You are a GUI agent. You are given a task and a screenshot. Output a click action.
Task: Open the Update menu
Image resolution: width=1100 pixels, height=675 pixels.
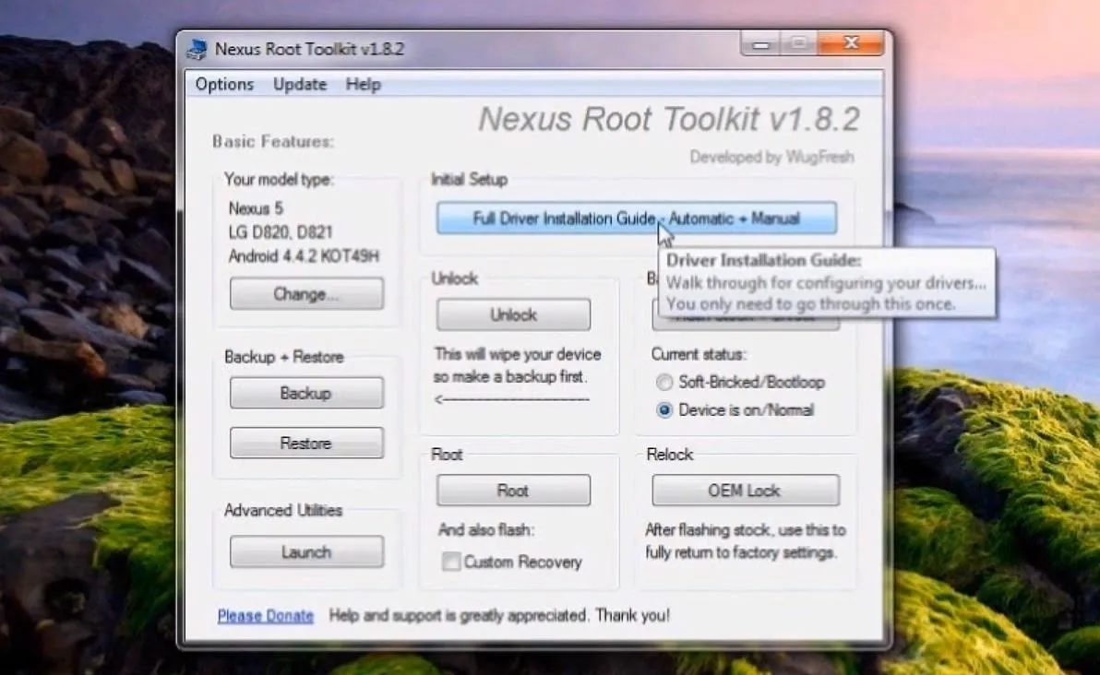click(x=300, y=84)
